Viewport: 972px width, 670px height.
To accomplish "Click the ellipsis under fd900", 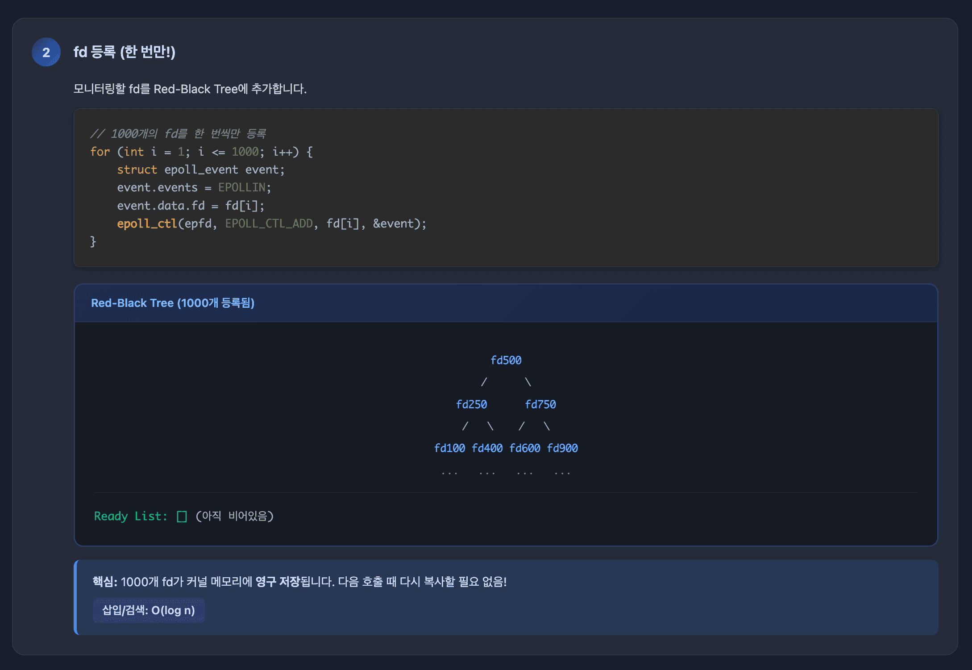I will 562,473.
